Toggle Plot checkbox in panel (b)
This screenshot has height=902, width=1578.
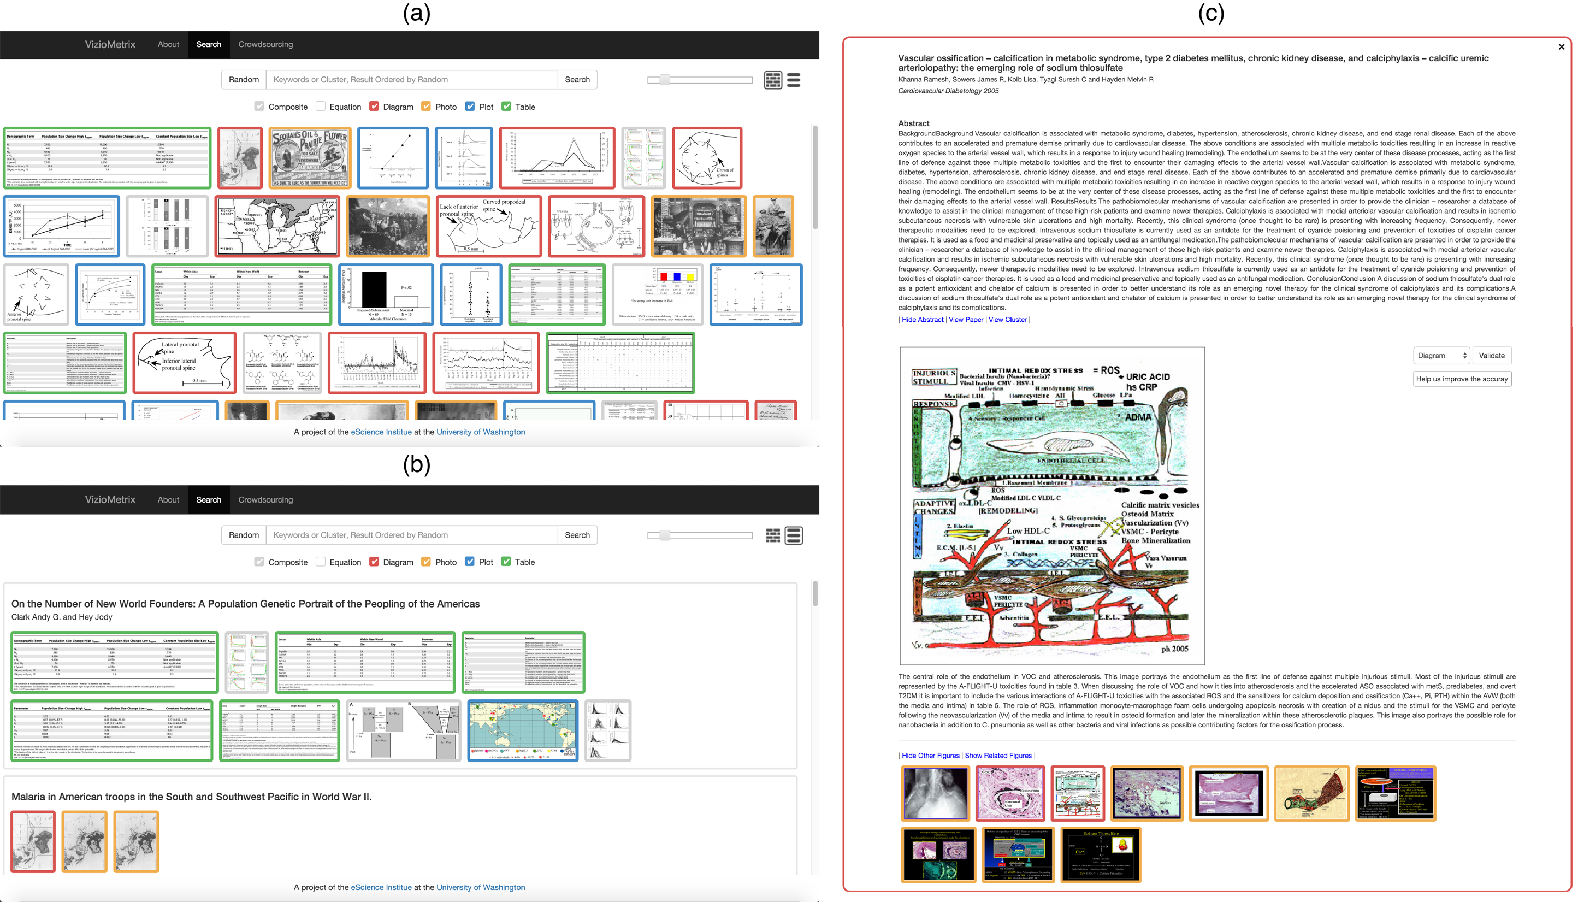(470, 561)
